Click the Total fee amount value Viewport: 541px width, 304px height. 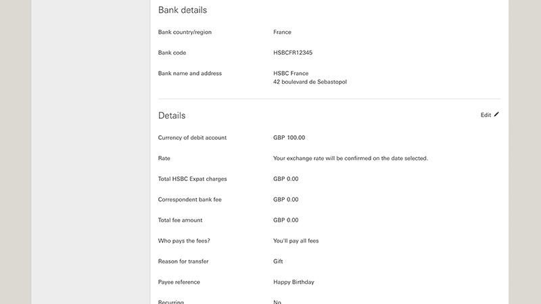[285, 220]
